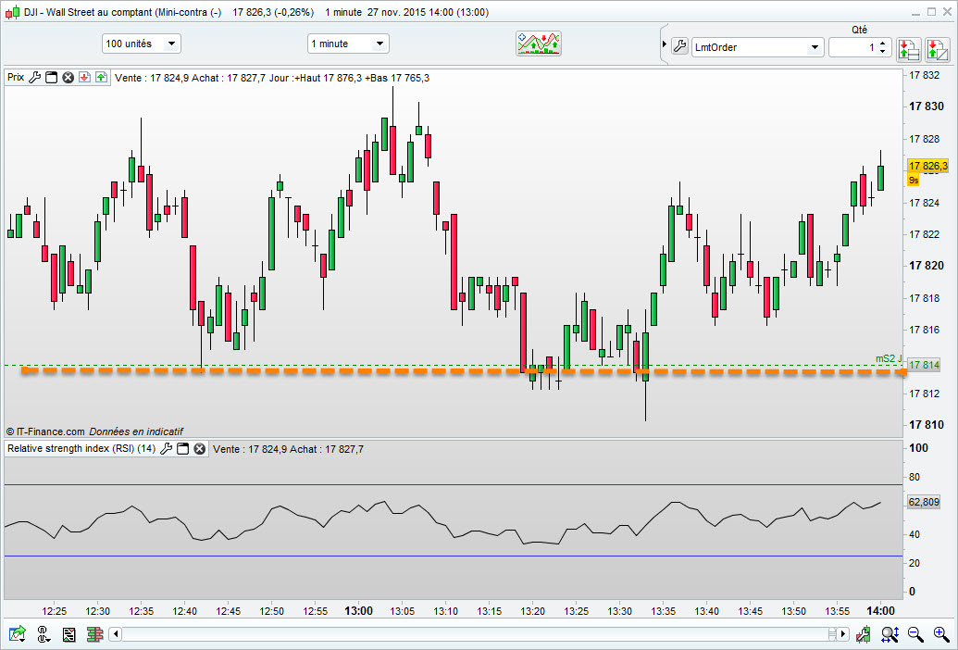The image size is (958, 650).
Task: Click the 17 830 price axis label
Action: [927, 106]
